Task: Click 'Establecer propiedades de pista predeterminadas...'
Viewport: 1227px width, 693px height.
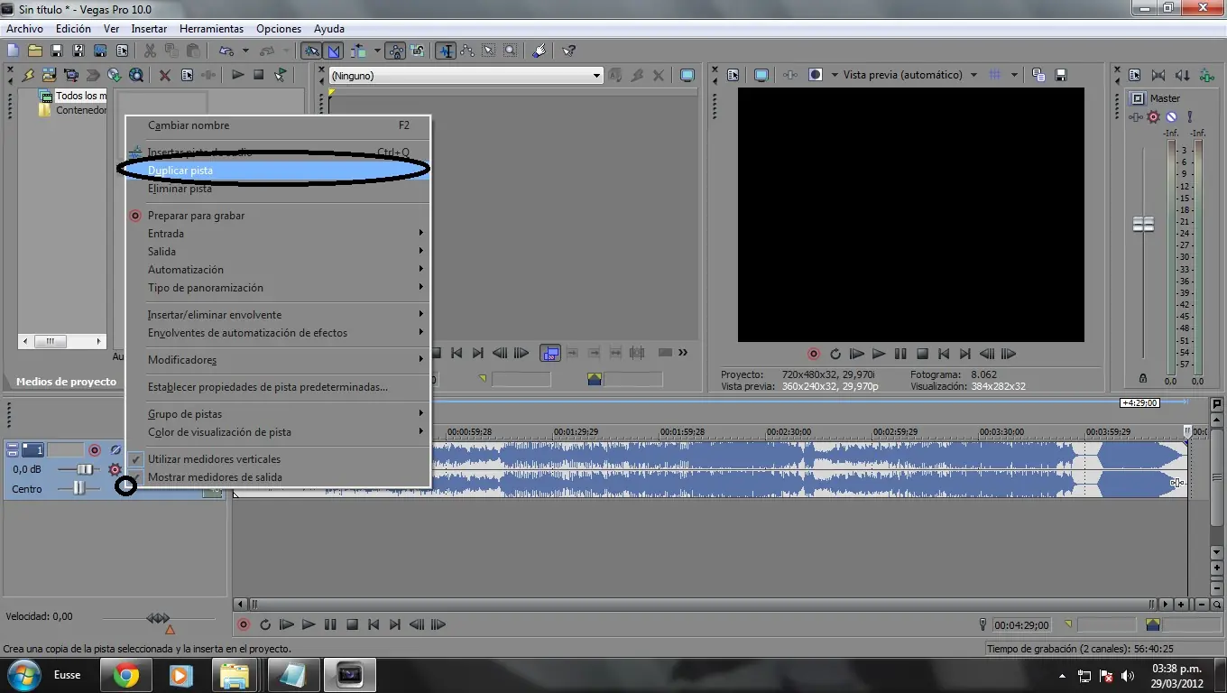Action: coord(277,387)
